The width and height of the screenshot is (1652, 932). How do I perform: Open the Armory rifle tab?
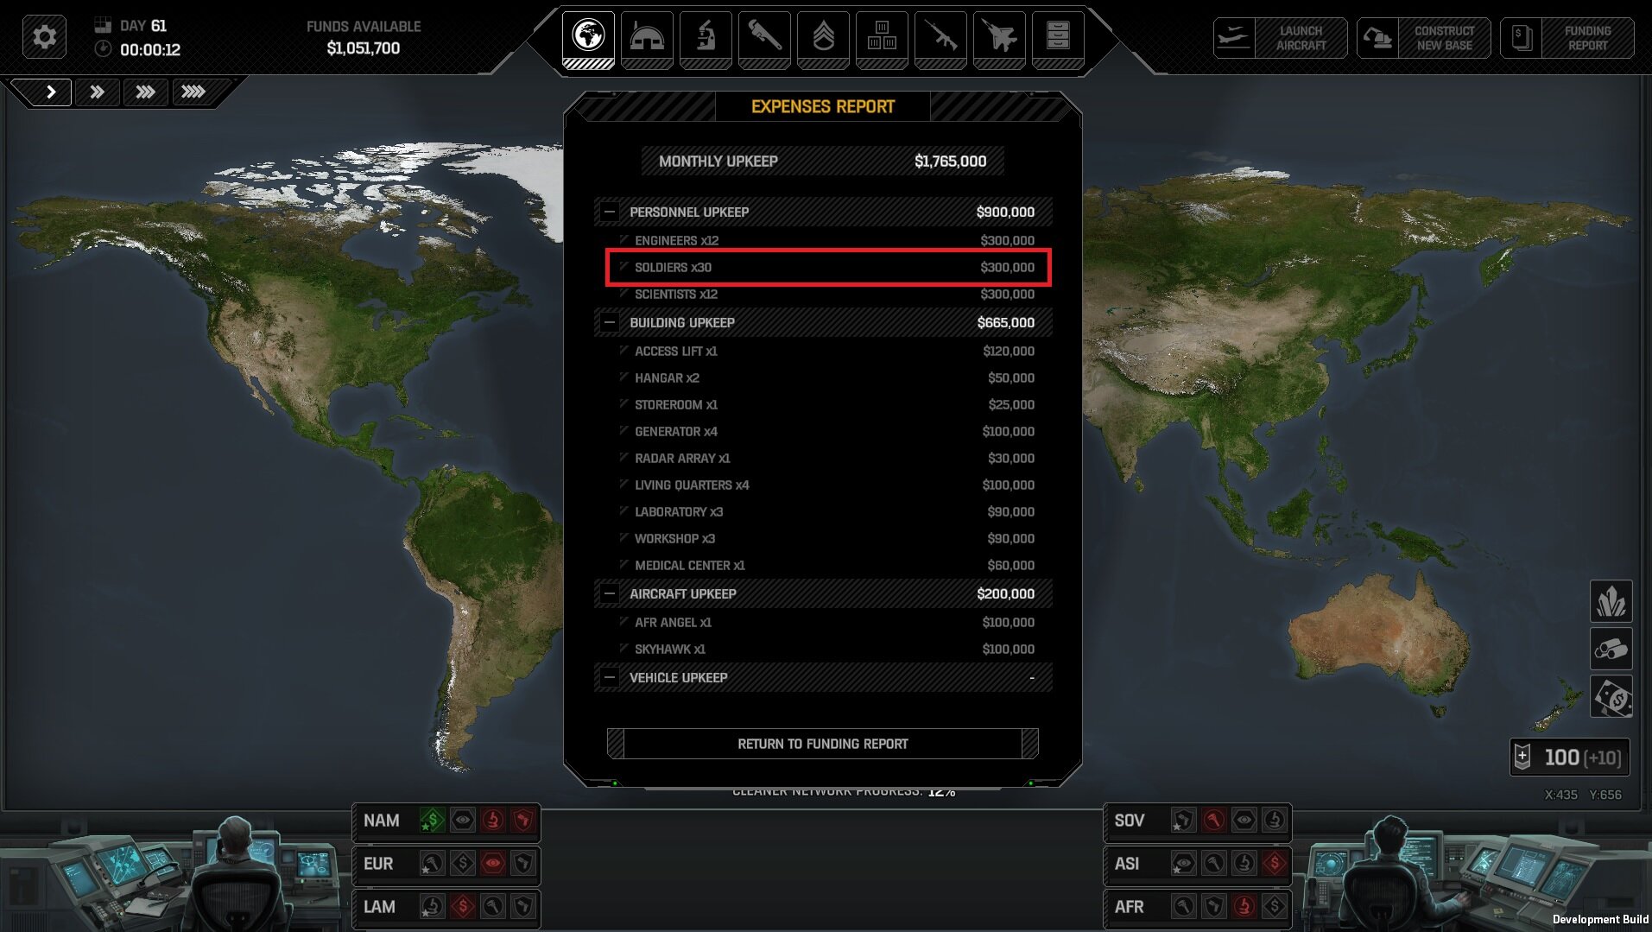tap(940, 39)
